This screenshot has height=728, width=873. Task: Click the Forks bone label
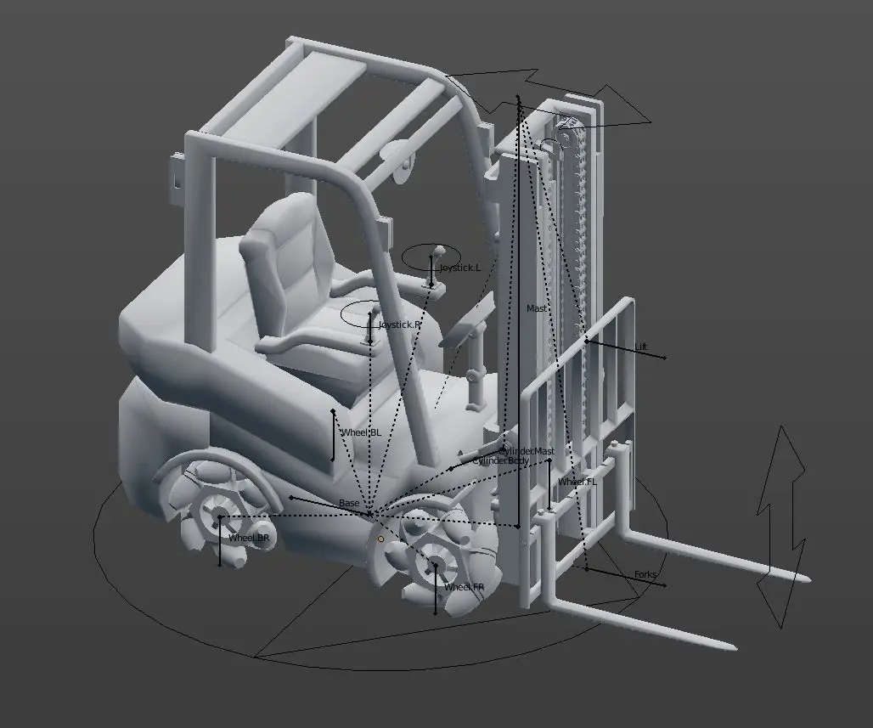645,574
